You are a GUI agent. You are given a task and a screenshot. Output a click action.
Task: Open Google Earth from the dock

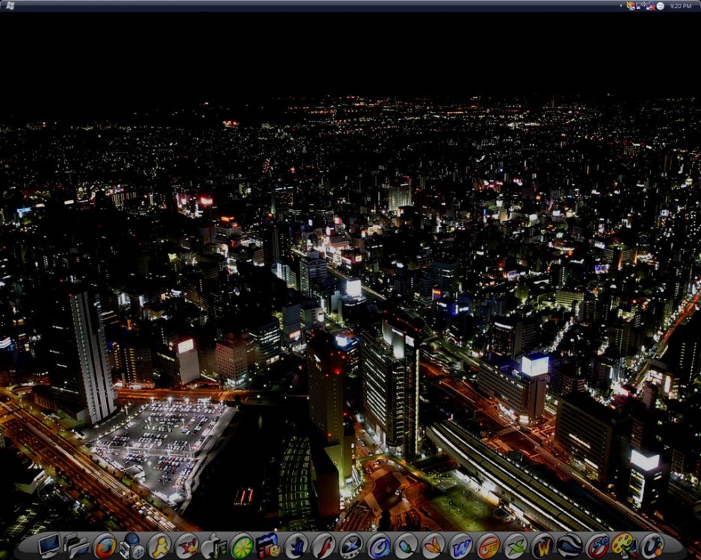569,545
